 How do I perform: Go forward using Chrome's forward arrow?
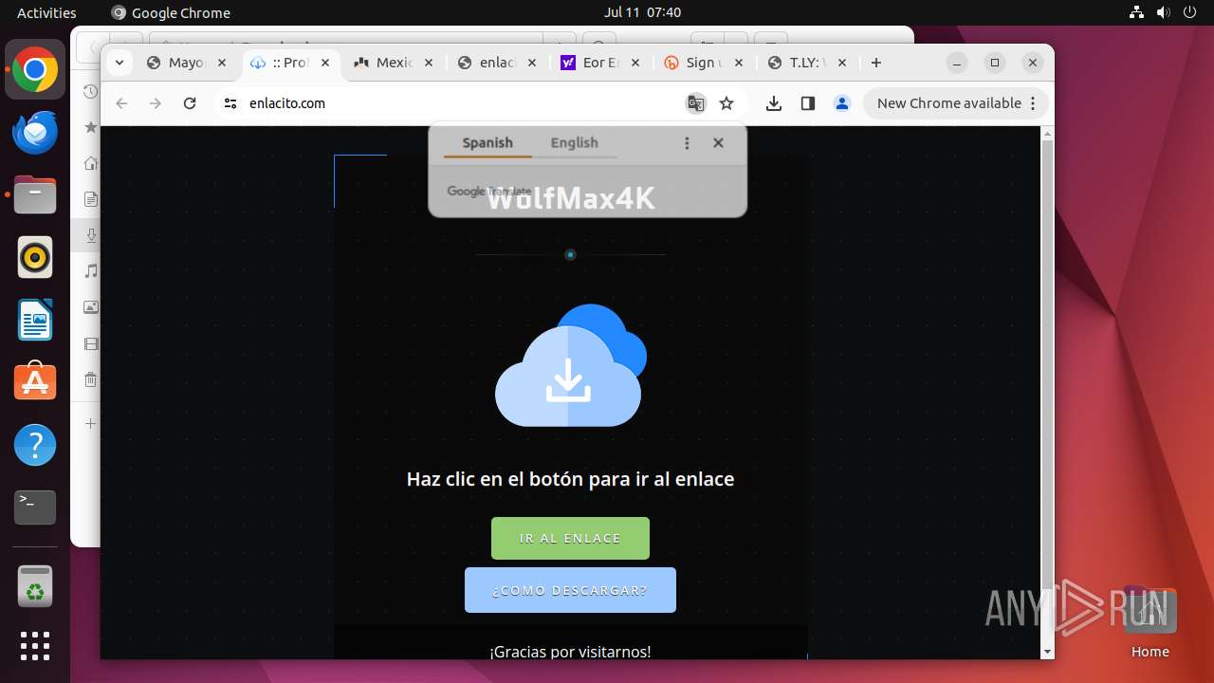156,103
